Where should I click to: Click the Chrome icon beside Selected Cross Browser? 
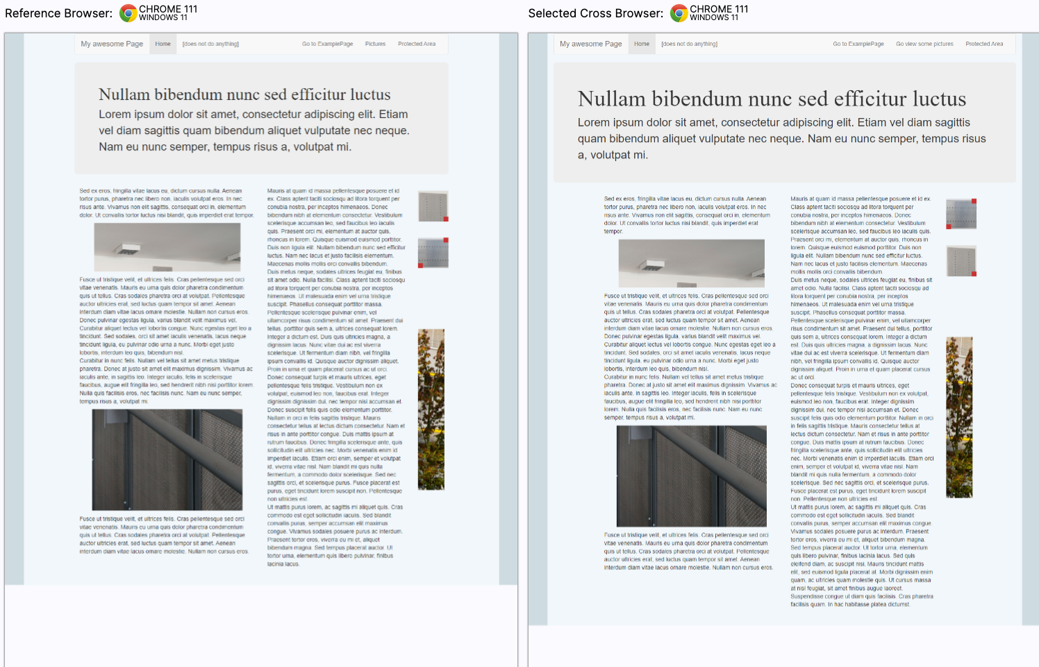click(x=679, y=13)
